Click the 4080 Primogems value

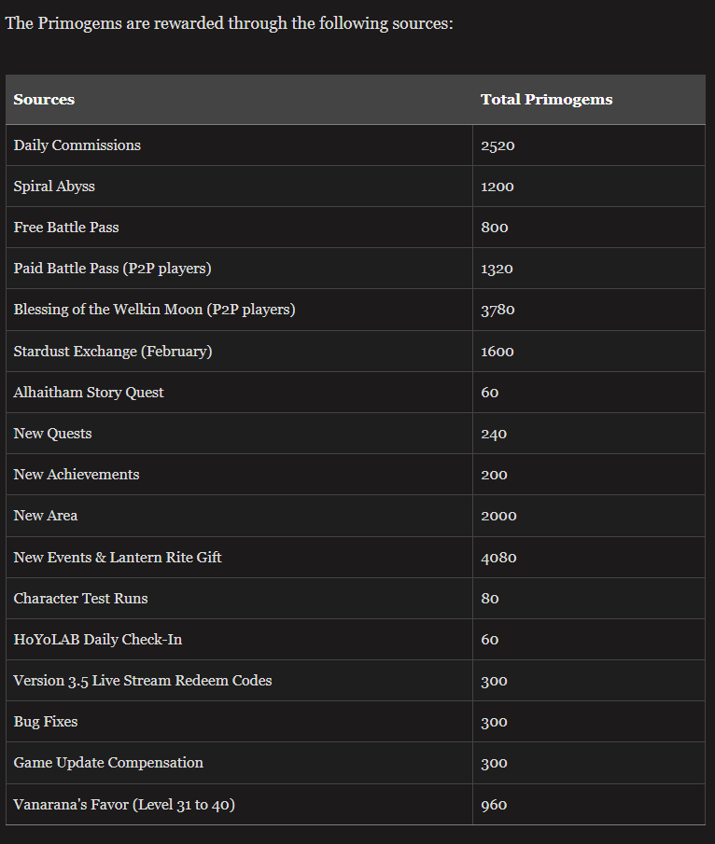coord(498,558)
